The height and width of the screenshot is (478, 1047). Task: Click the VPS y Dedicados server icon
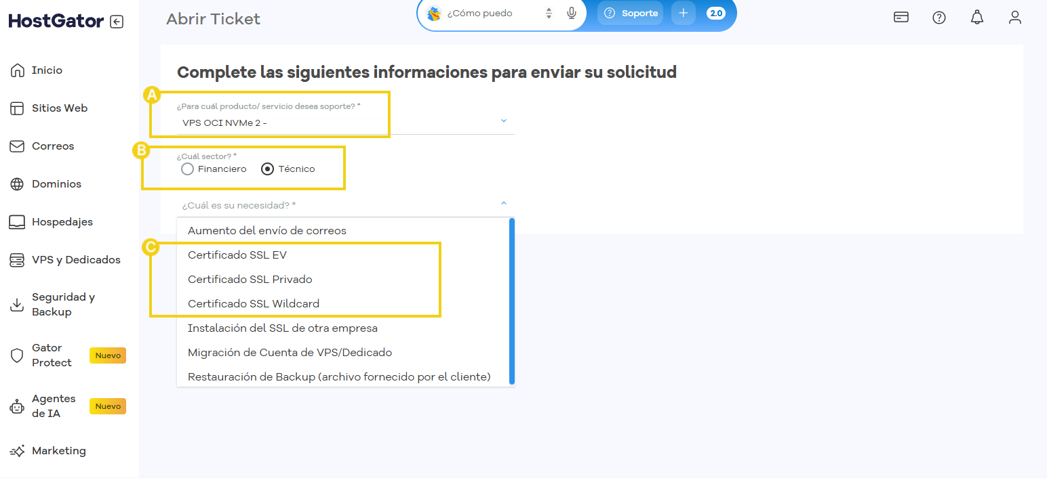pos(18,260)
